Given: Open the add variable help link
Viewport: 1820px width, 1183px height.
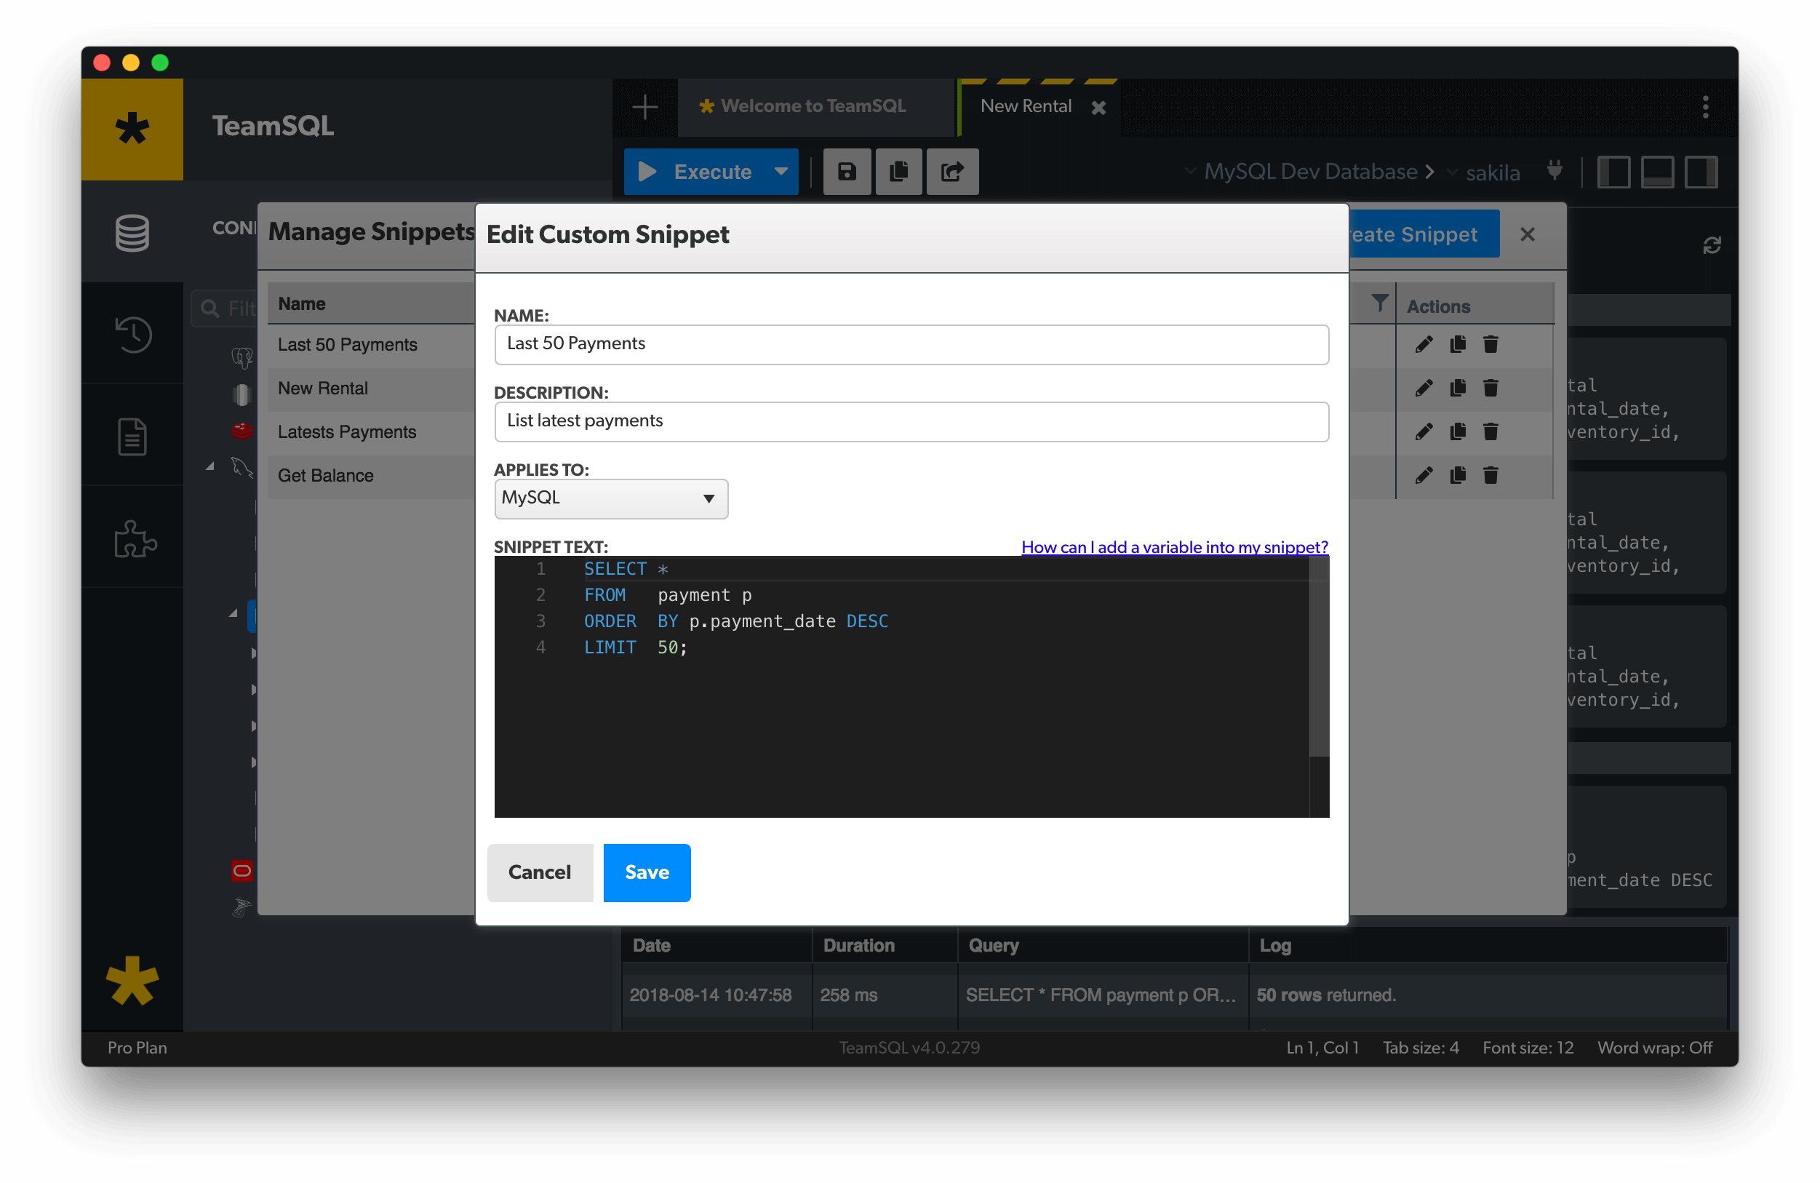Looking at the screenshot, I should click(x=1174, y=547).
